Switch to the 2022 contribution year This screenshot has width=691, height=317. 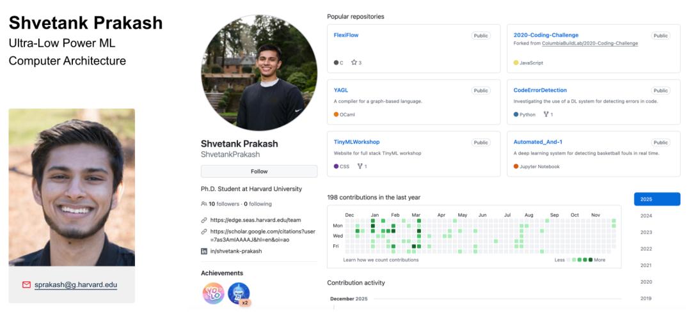(646, 249)
